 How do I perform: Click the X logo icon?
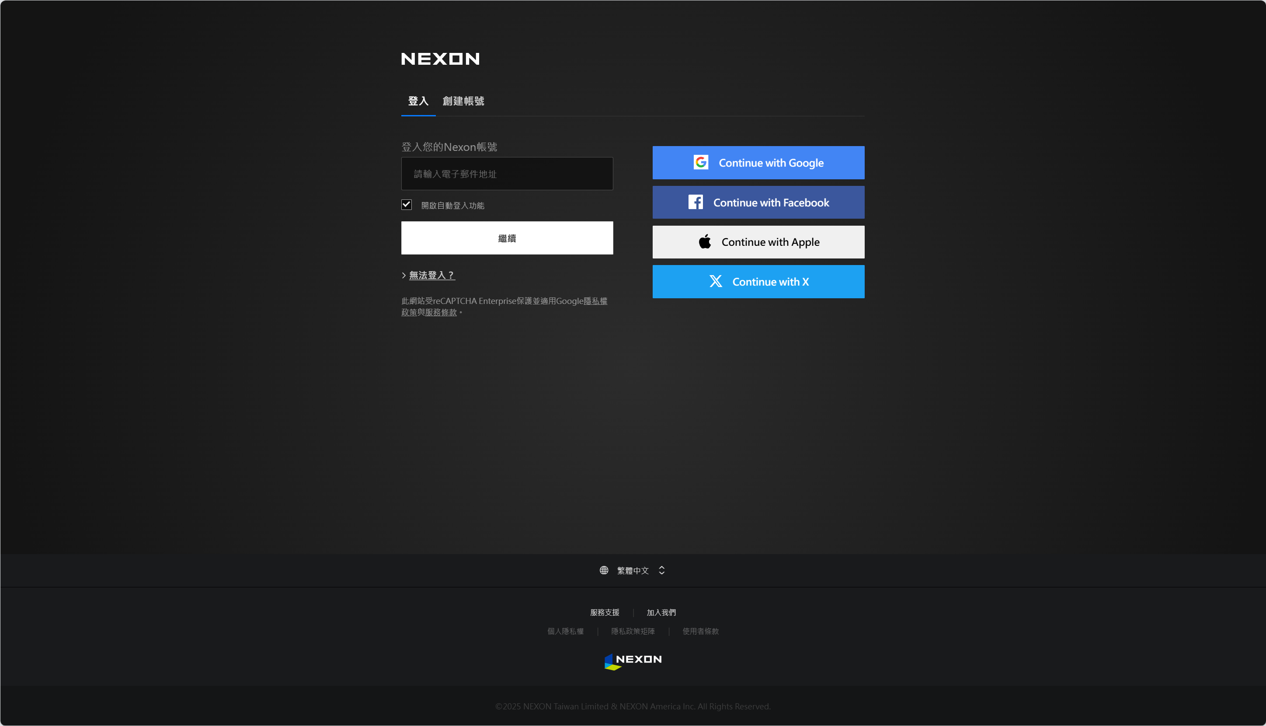click(x=716, y=282)
